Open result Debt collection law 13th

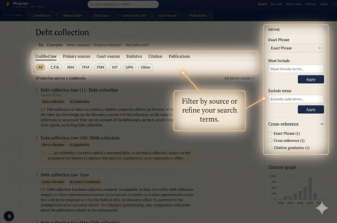pos(80,138)
